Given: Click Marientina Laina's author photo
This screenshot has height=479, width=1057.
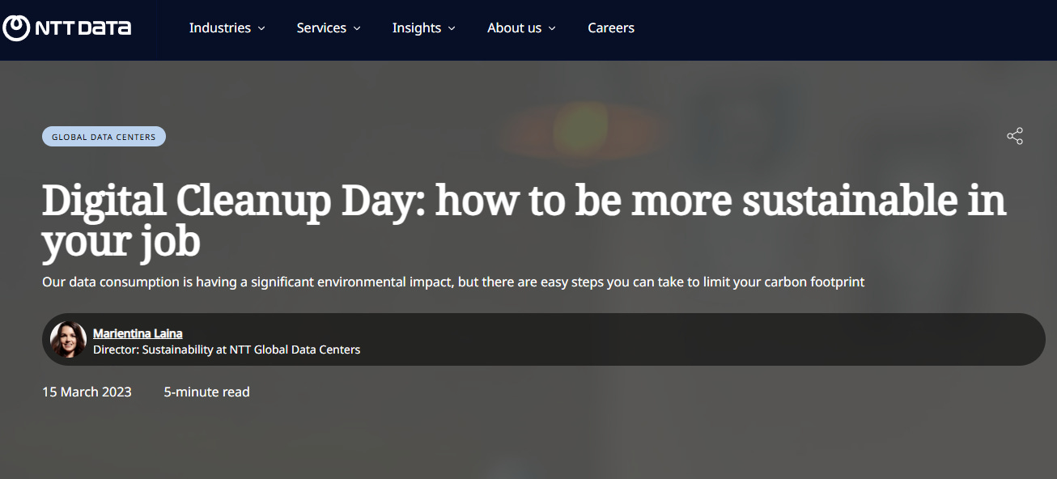Looking at the screenshot, I should (x=68, y=339).
